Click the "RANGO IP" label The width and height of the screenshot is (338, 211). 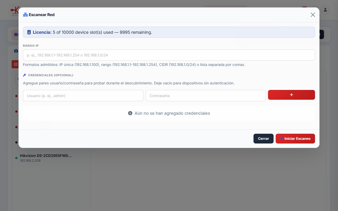coord(31,46)
